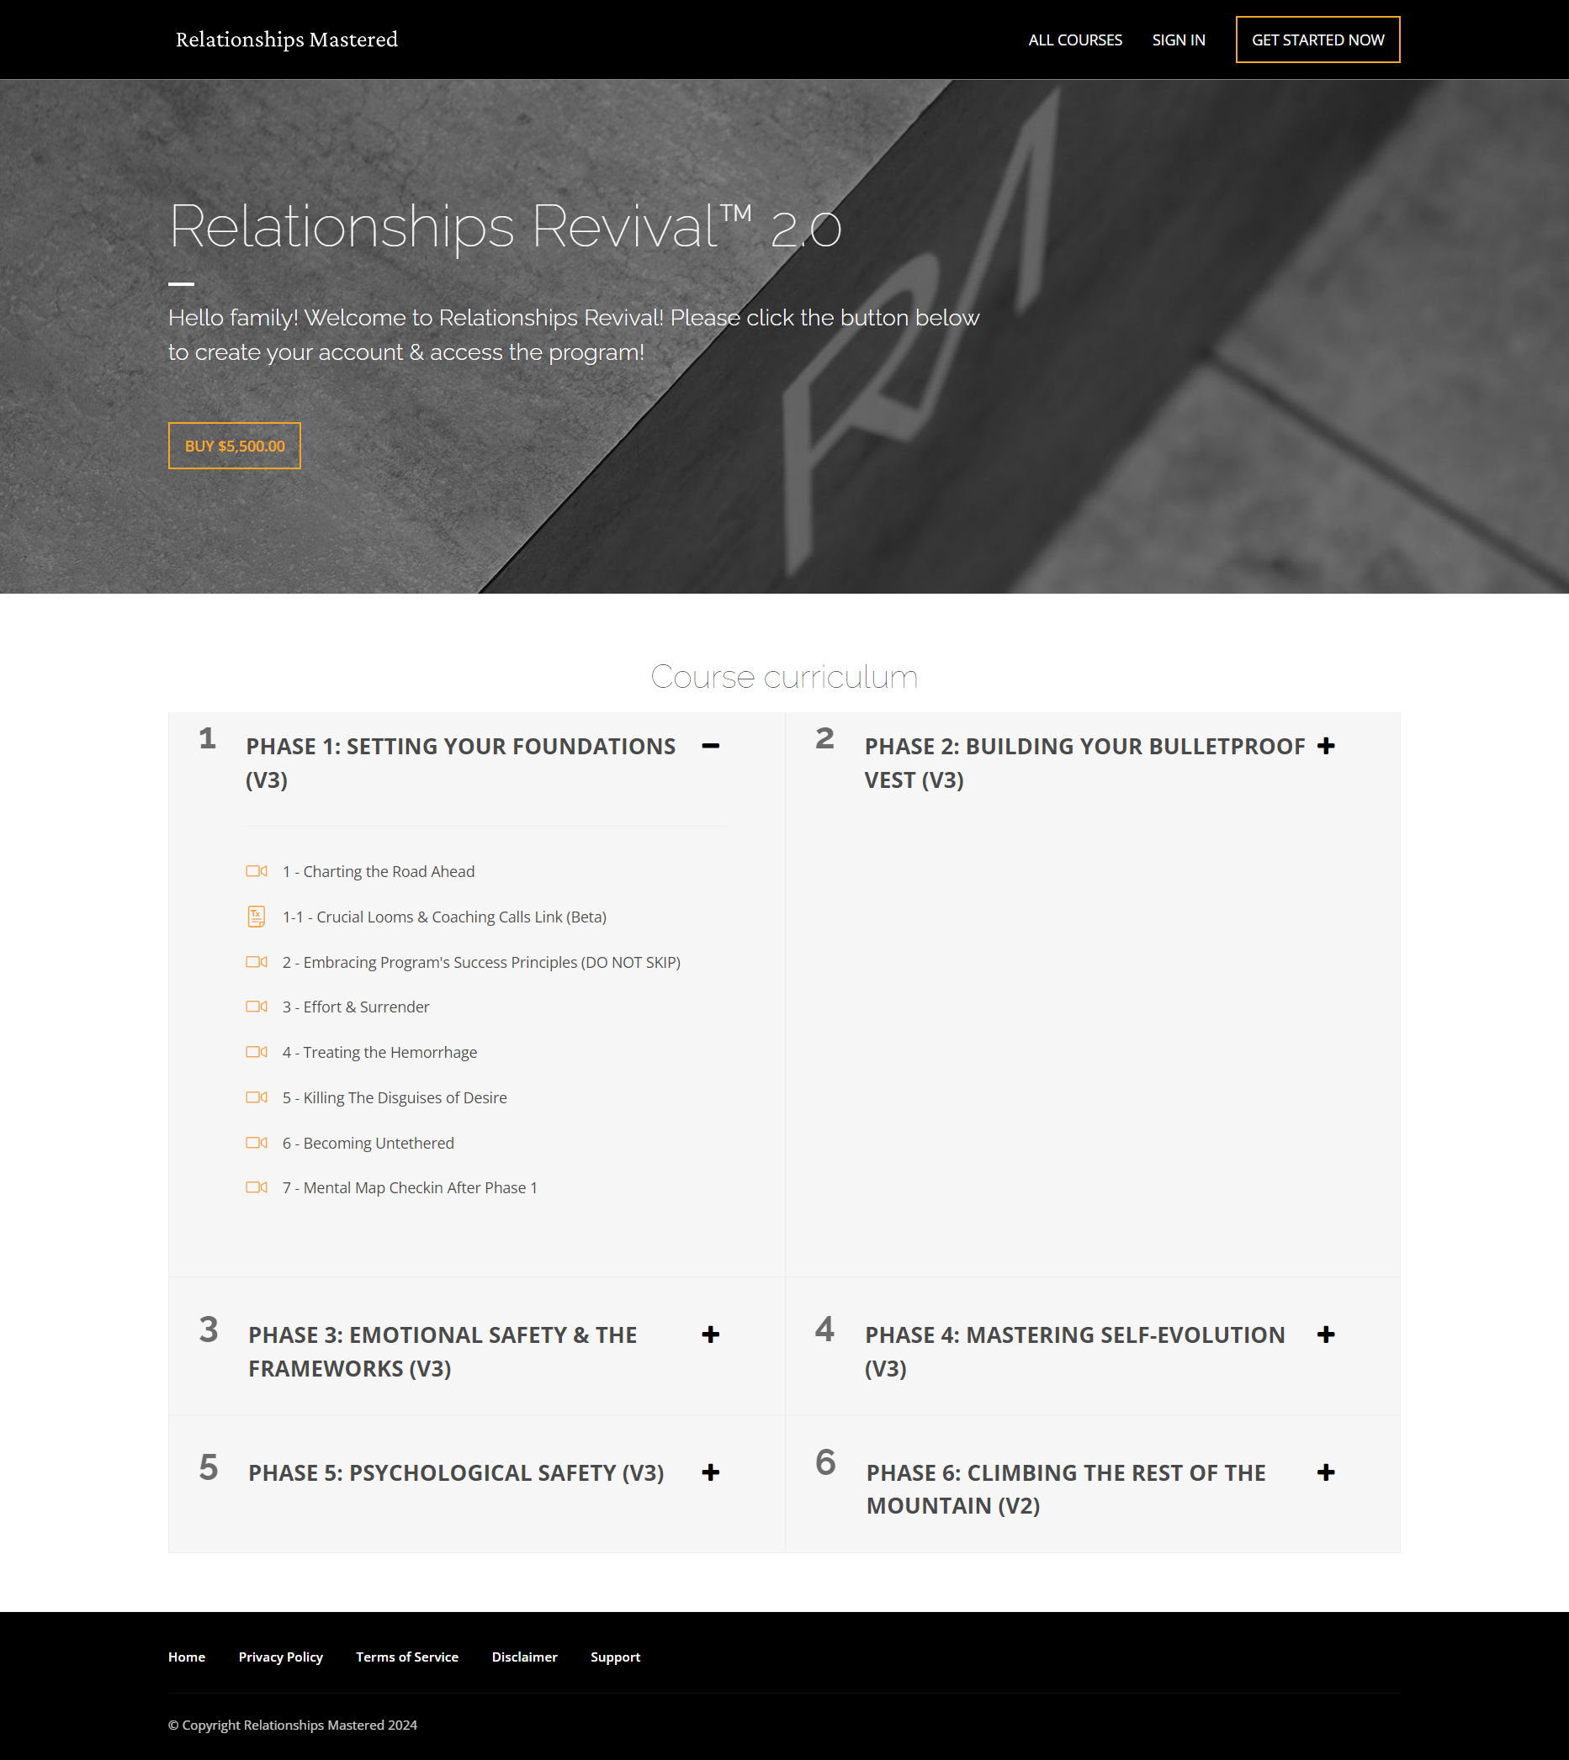
Task: Click video icon beside Becoming Untethered
Action: [x=256, y=1142]
